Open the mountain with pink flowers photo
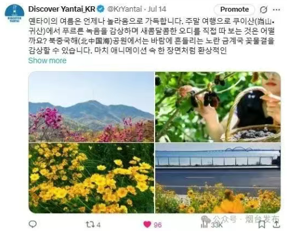Viewport: 287px width, 234px height. click(x=91, y=107)
